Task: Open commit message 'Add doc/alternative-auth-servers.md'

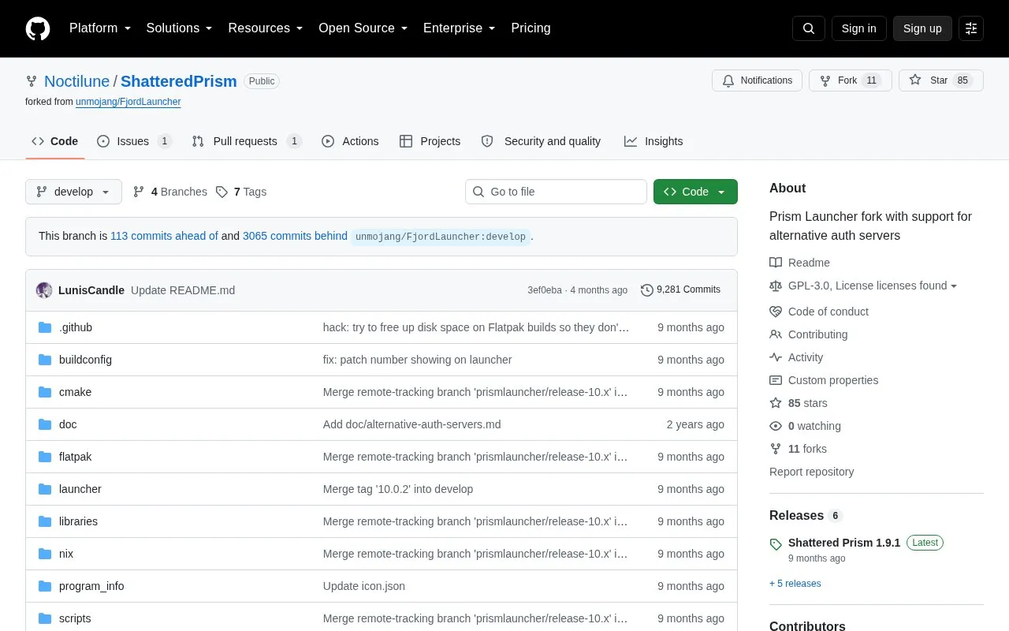Action: 411,424
